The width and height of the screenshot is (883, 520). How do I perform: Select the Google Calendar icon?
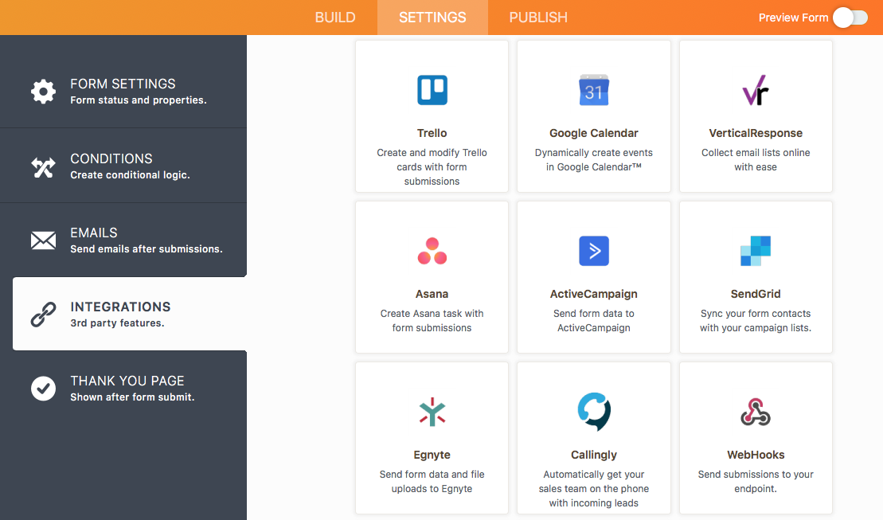(593, 90)
